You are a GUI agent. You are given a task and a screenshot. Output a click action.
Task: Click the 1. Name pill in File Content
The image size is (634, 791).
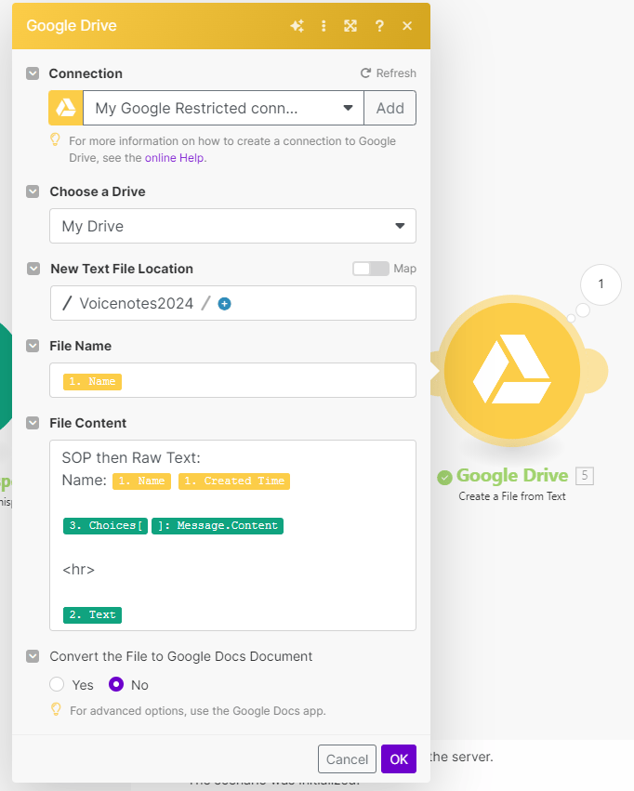click(141, 481)
